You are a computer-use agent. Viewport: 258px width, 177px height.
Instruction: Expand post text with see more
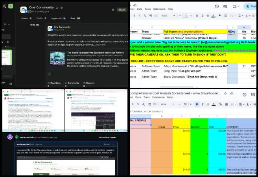pos(101,44)
